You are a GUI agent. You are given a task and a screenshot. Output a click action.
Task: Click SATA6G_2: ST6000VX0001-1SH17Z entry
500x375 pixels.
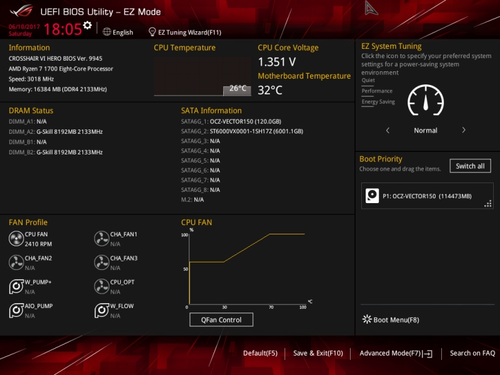point(242,131)
